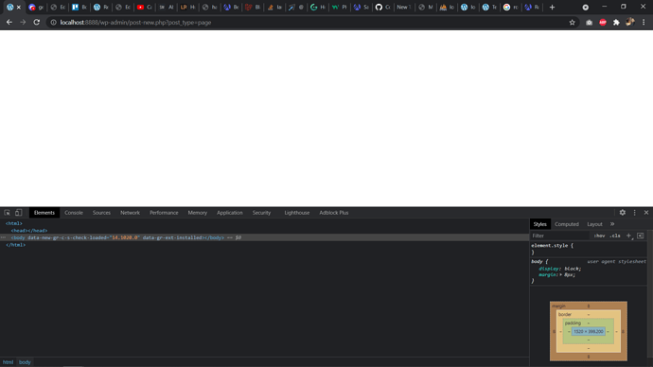Expand the margin shorthand triangle

(561, 274)
